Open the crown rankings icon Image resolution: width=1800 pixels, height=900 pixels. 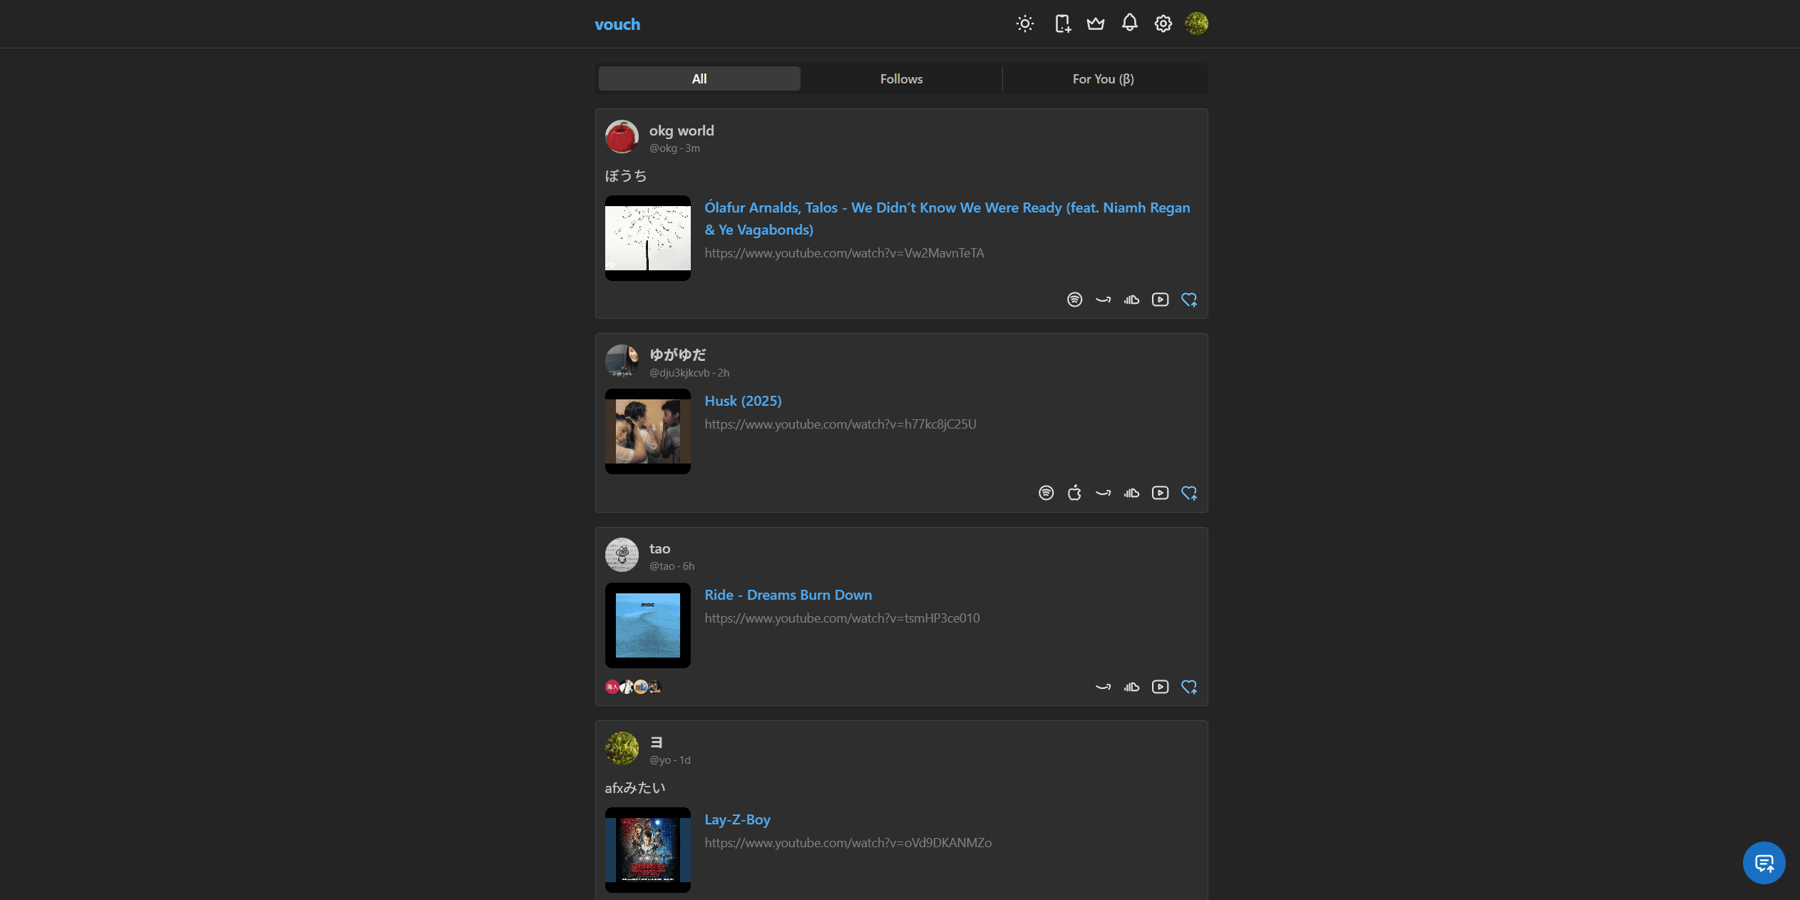tap(1096, 24)
